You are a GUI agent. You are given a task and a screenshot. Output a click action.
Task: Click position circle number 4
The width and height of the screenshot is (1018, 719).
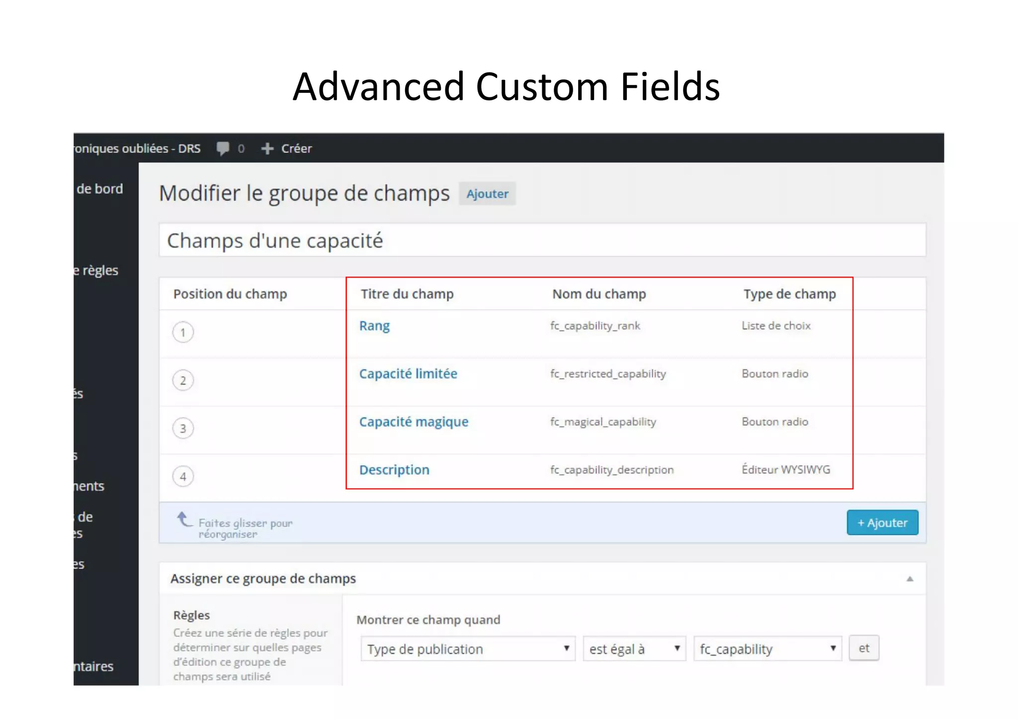click(183, 477)
